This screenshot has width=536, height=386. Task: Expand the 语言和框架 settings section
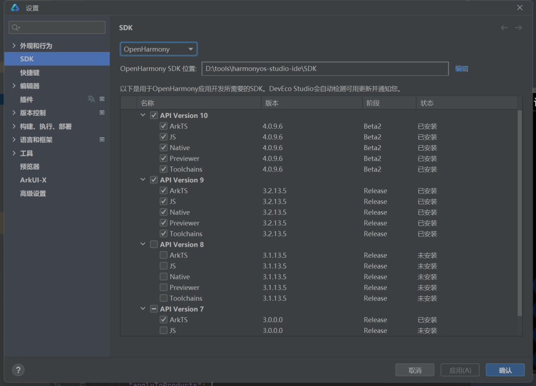tap(14, 140)
